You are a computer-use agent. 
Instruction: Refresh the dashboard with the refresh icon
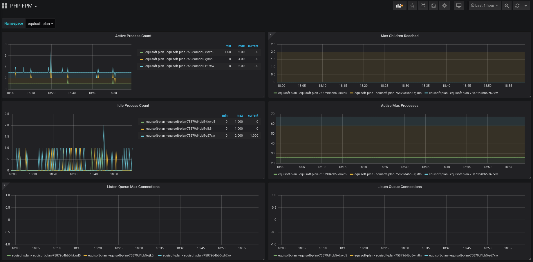coord(517,6)
